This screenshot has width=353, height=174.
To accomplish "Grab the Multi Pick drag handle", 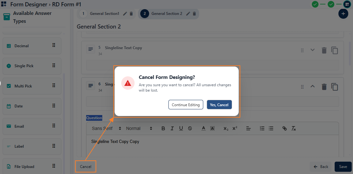I will pyautogui.click(x=54, y=86).
